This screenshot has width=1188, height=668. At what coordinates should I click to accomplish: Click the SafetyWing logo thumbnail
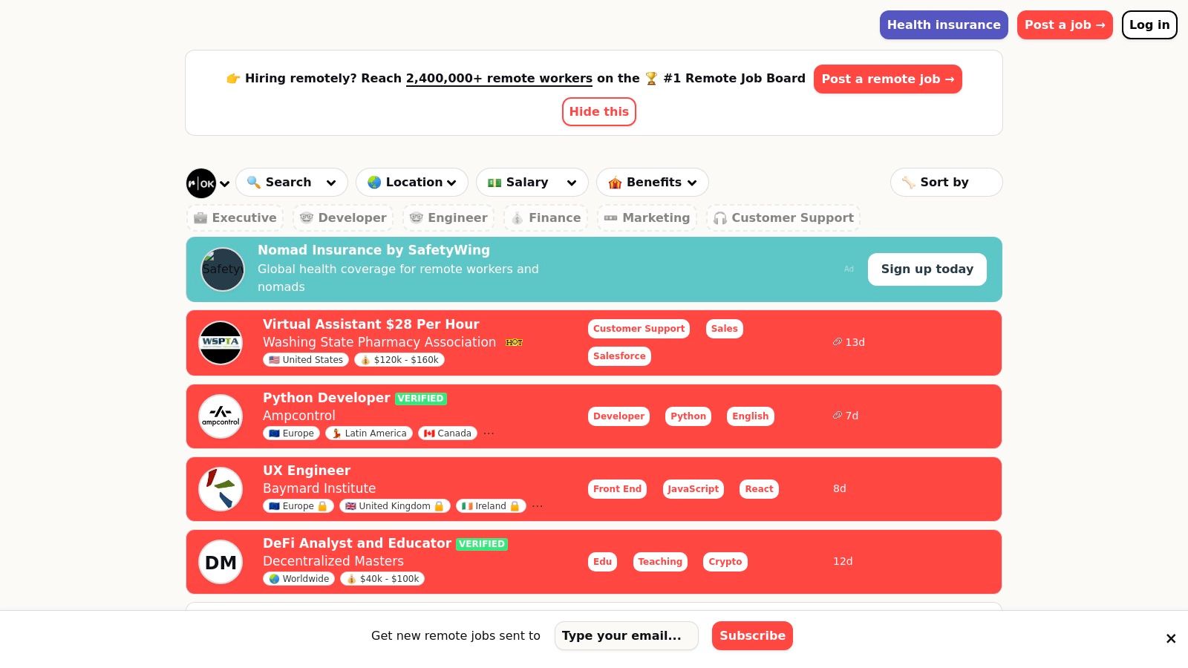(223, 269)
